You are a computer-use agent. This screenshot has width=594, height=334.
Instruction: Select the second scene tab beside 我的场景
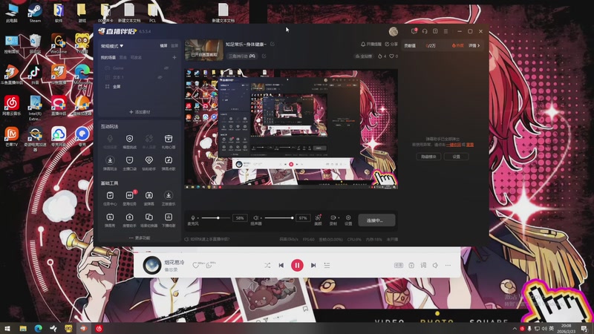click(123, 58)
